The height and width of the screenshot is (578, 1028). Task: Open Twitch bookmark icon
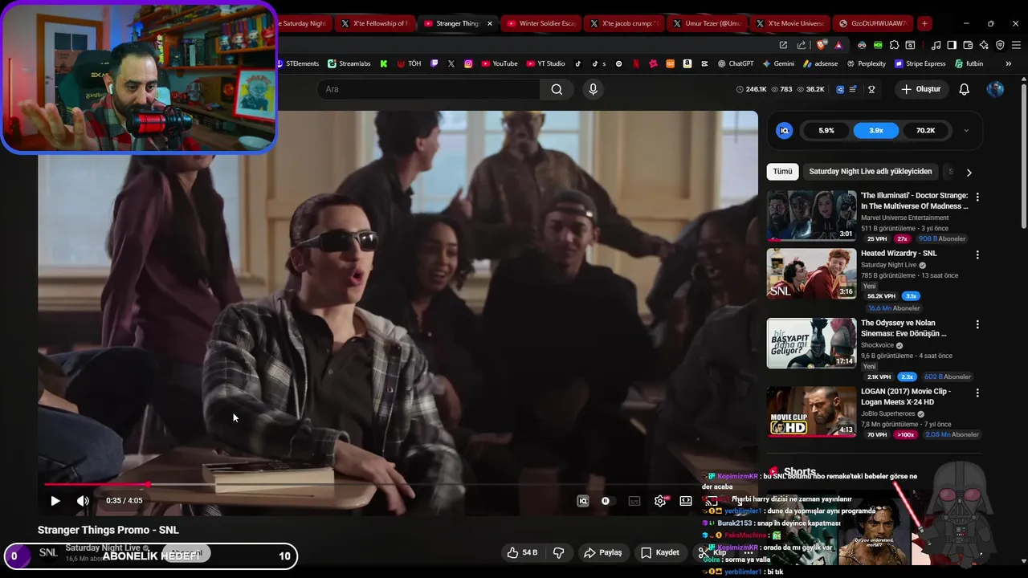pos(434,63)
